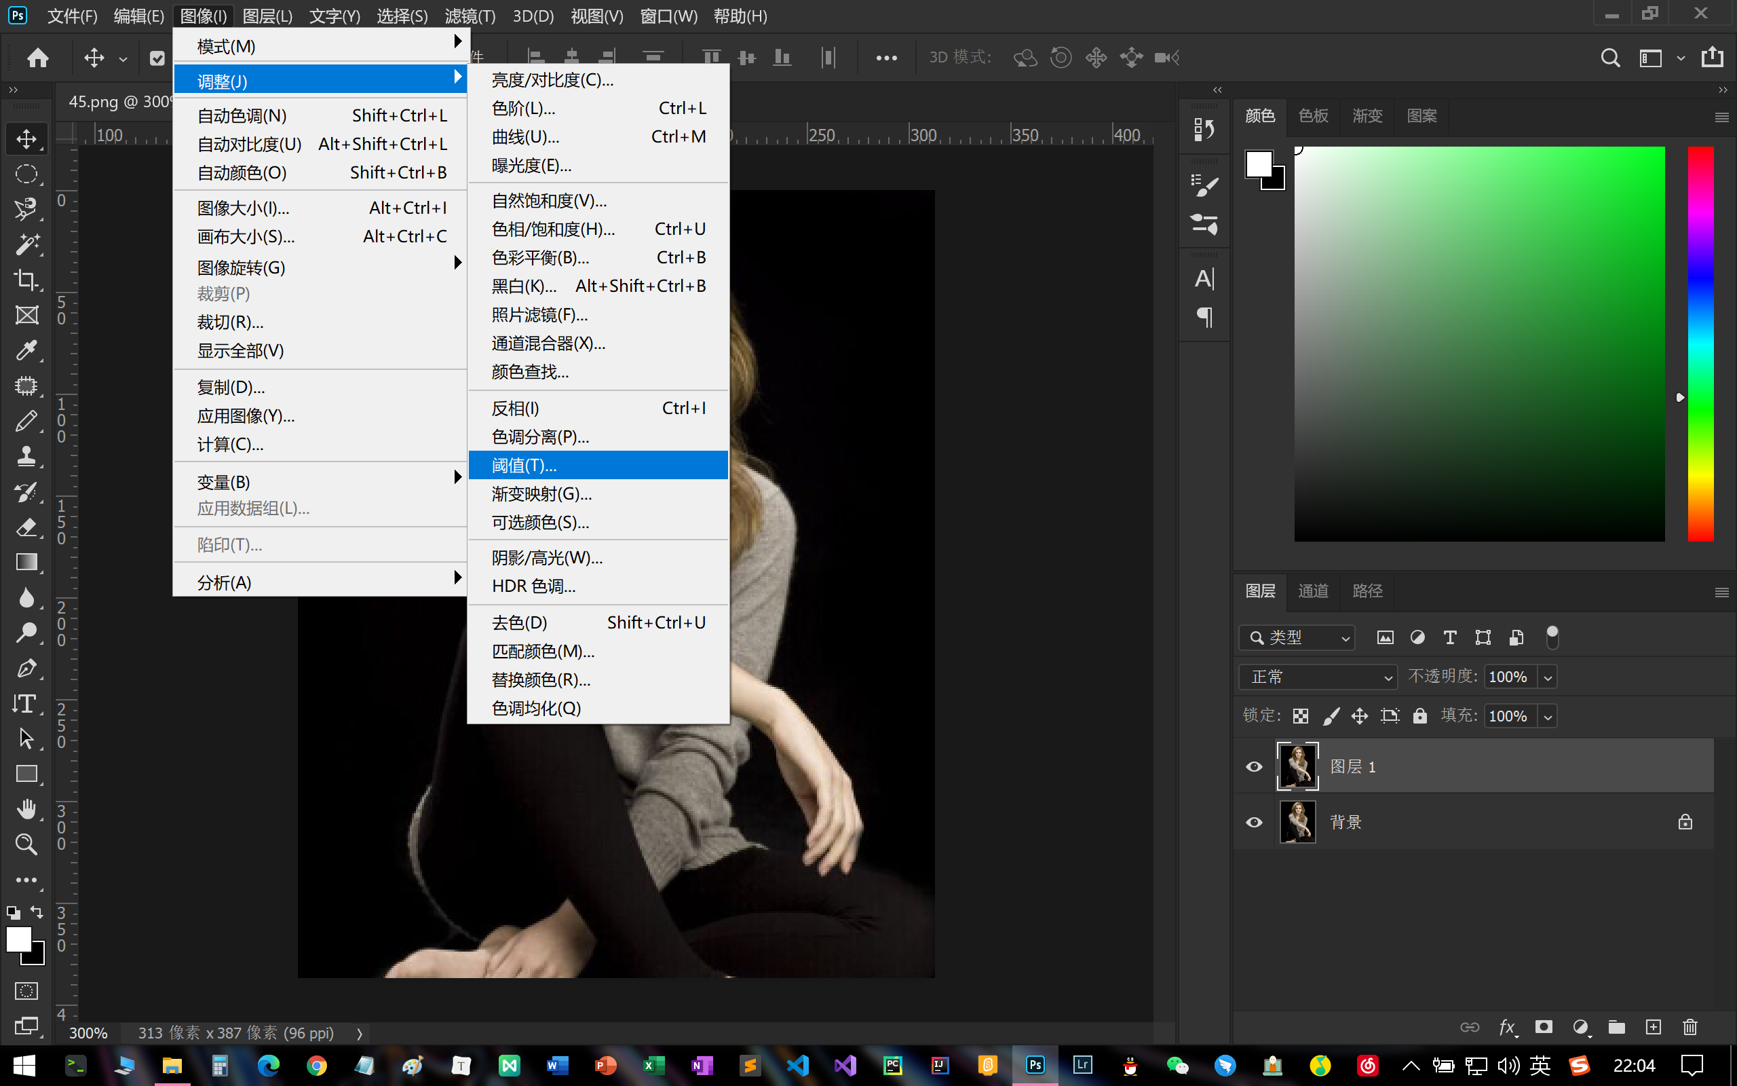Viewport: 1737px width, 1086px height.
Task: Select the Pen tool
Action: coord(26,668)
